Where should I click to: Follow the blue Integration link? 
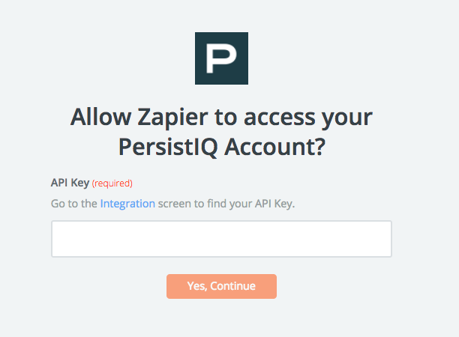pyautogui.click(x=127, y=204)
